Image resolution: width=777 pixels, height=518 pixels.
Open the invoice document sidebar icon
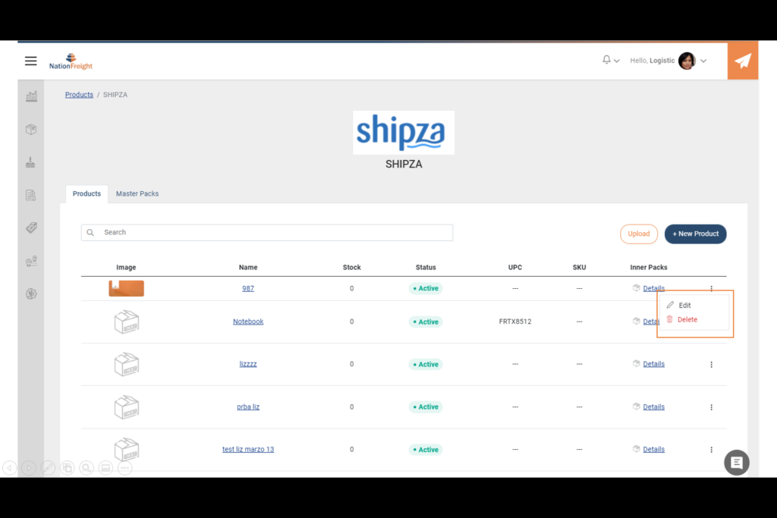(31, 195)
